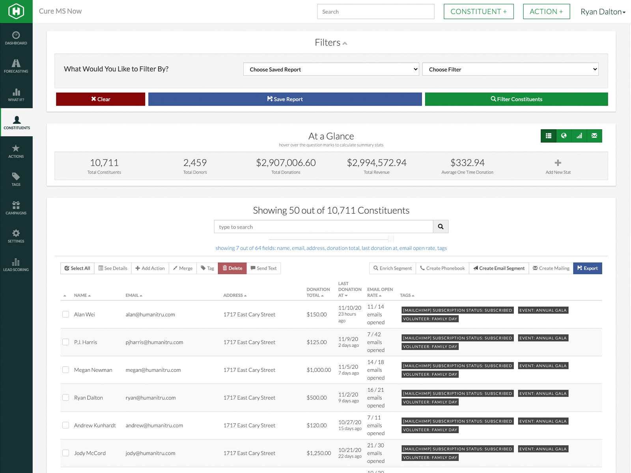Open the Lead Scoring sidebar icon

pyautogui.click(x=16, y=264)
